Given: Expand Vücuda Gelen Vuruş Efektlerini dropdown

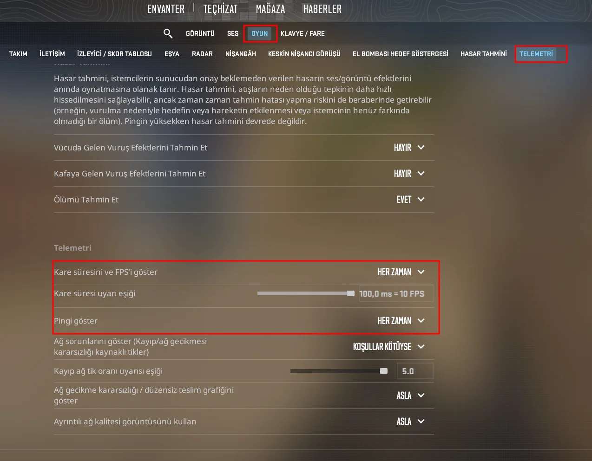Looking at the screenshot, I should coord(409,148).
